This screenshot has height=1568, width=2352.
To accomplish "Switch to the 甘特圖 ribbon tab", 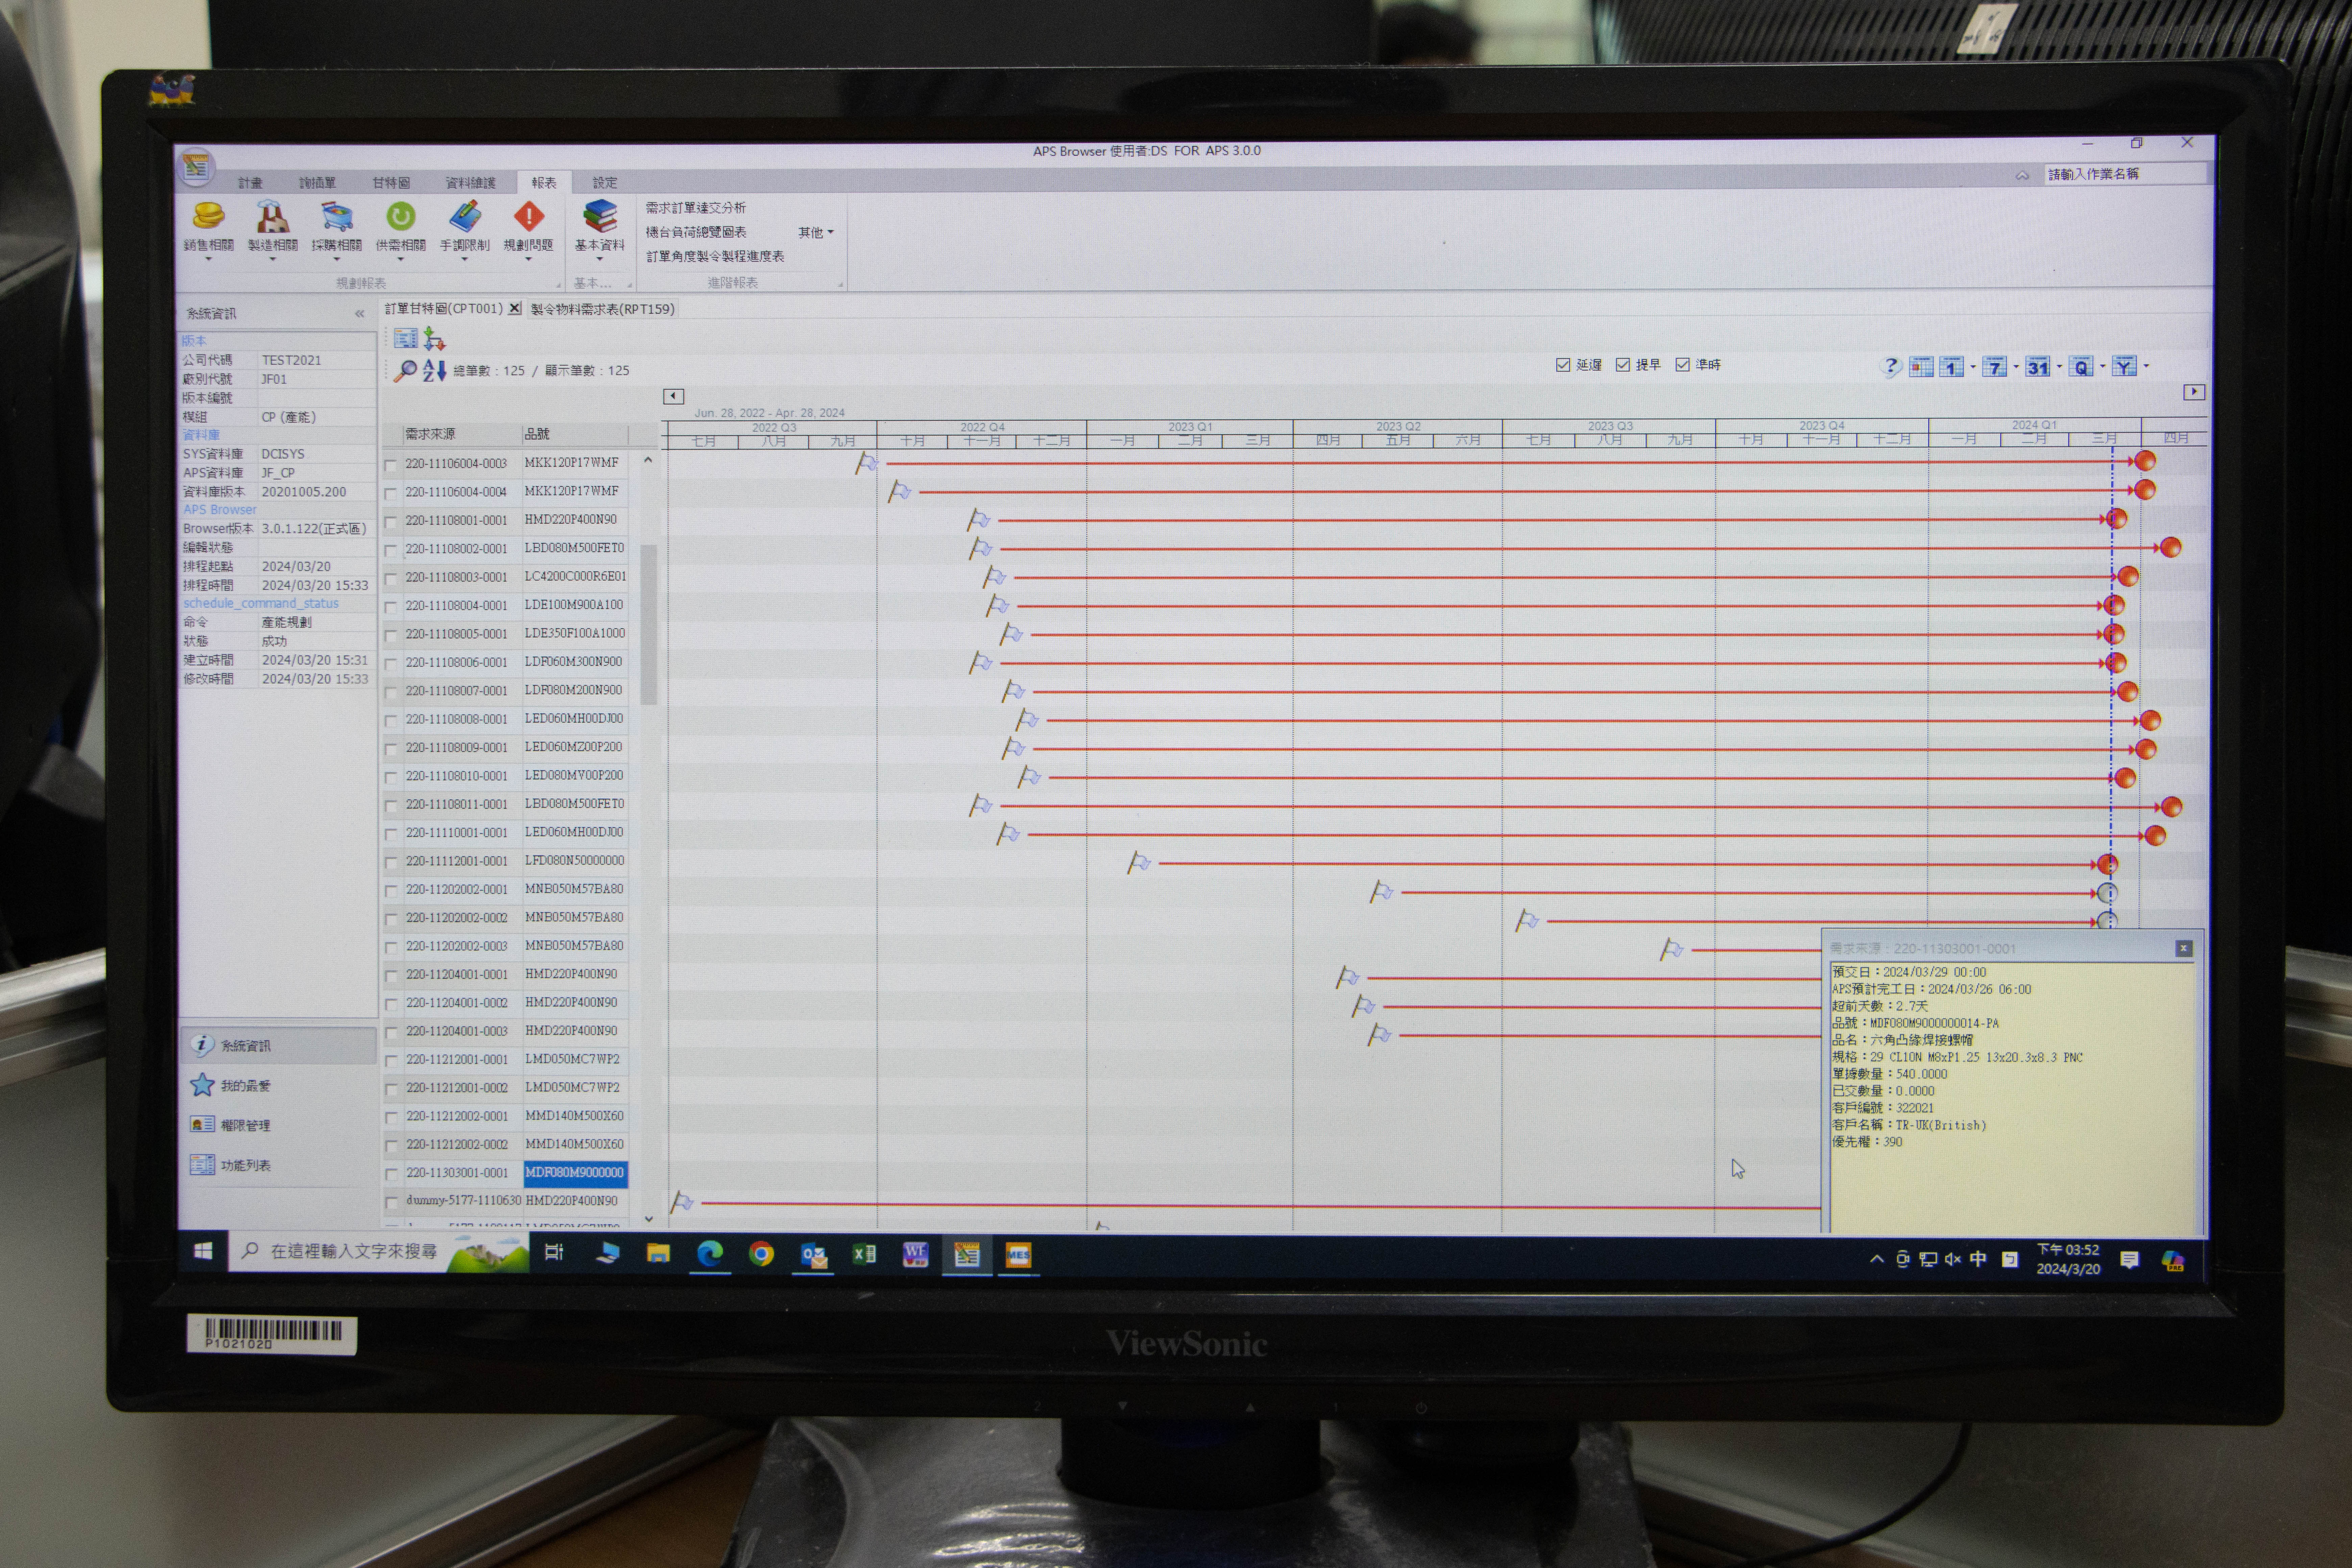I will point(391,183).
